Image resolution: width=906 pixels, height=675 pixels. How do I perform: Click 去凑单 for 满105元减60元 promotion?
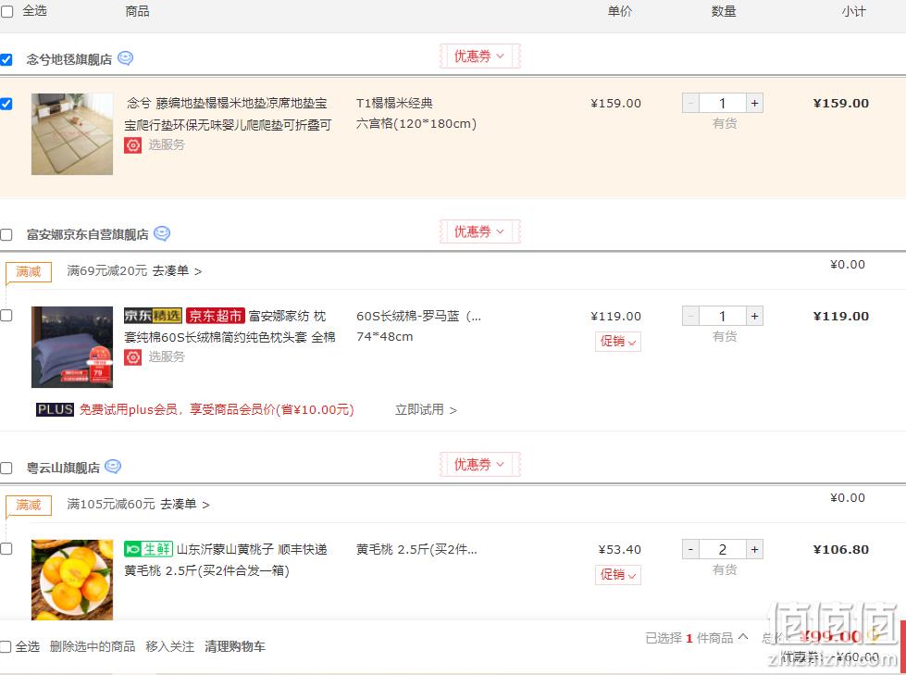click(x=184, y=505)
